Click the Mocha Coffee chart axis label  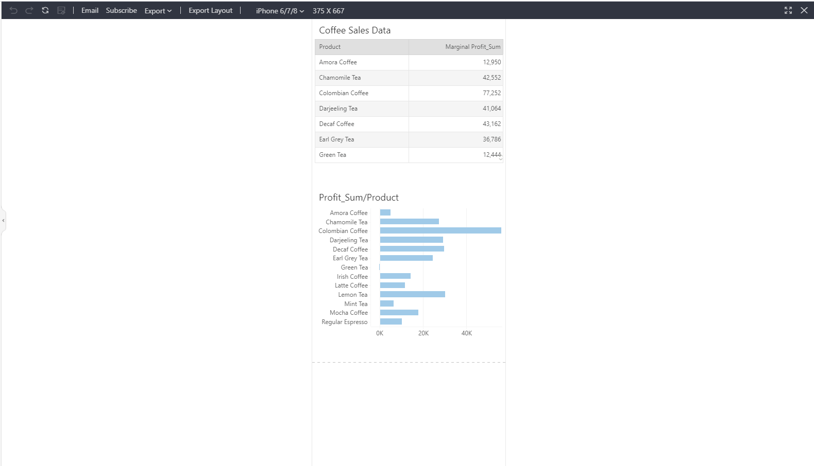point(349,313)
